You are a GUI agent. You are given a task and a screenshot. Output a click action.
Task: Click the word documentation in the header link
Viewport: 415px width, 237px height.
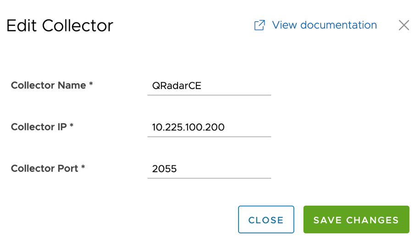click(339, 25)
